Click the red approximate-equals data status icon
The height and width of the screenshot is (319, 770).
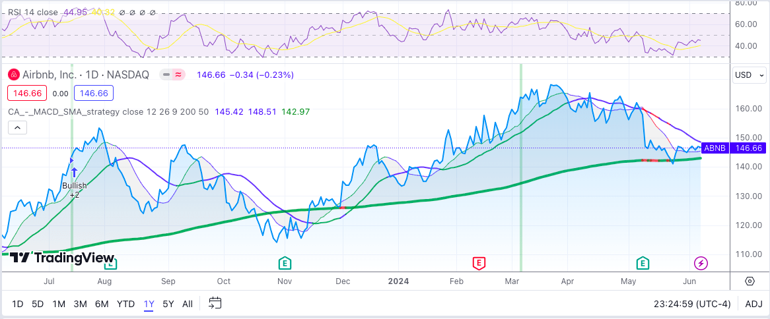(178, 75)
